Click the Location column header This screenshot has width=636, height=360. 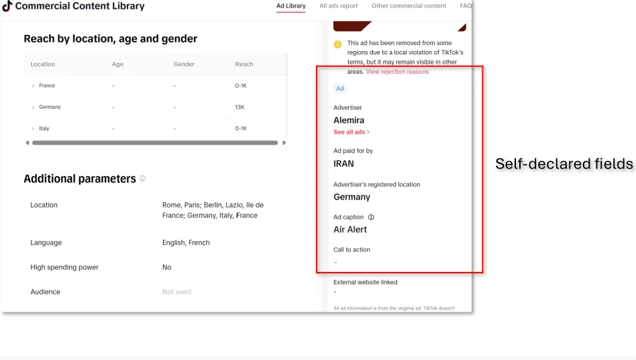42,64
